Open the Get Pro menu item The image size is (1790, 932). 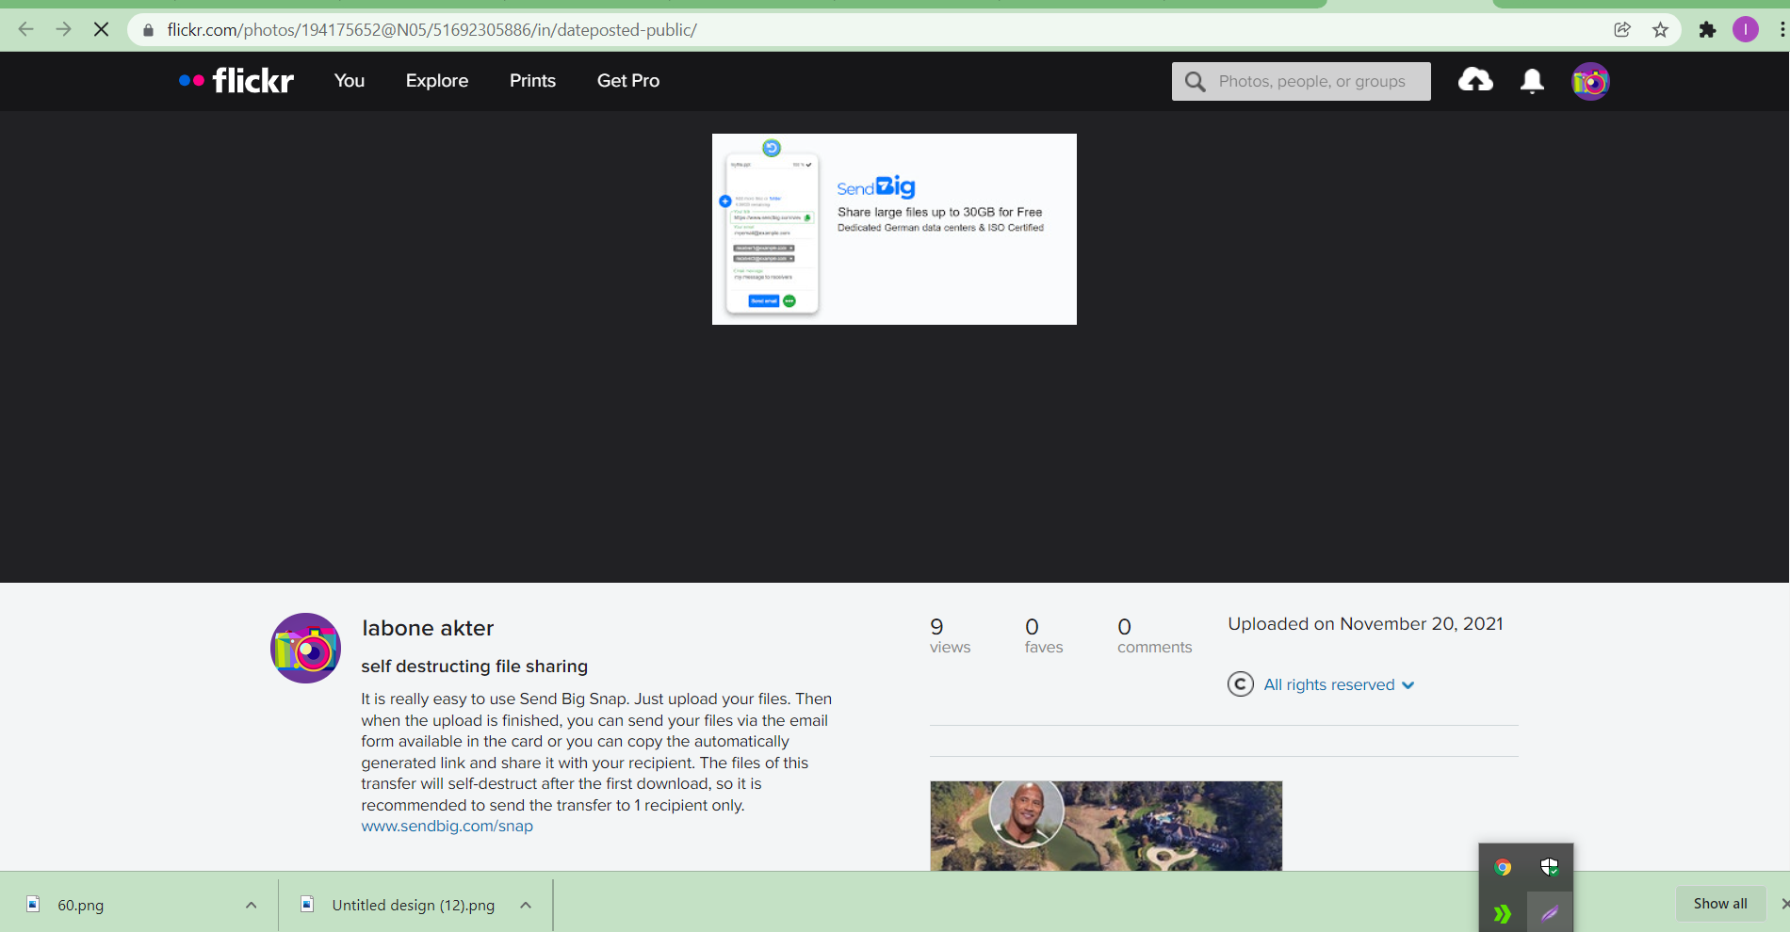(x=627, y=81)
